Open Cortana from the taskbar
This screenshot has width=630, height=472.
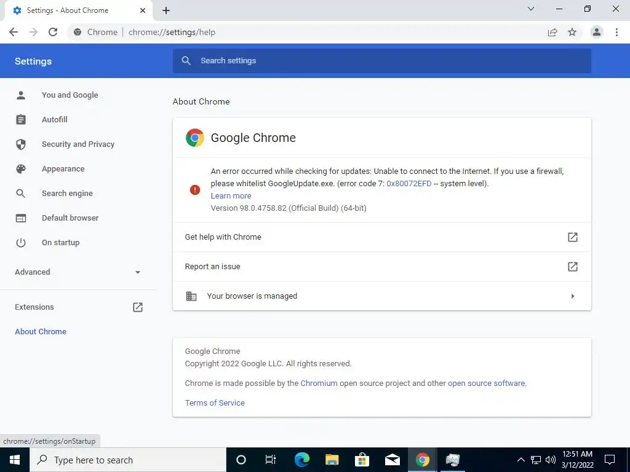[x=241, y=460]
